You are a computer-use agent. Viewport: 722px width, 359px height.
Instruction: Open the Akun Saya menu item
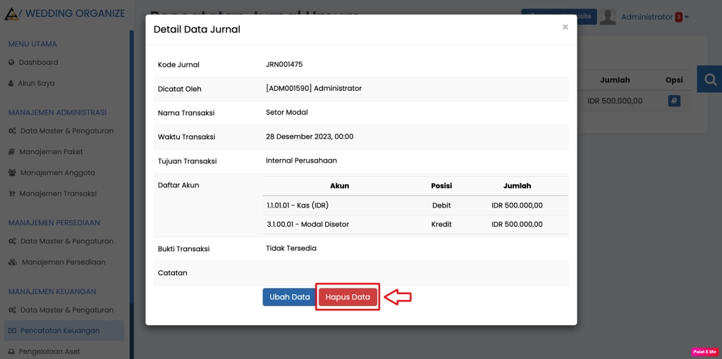[x=31, y=84]
